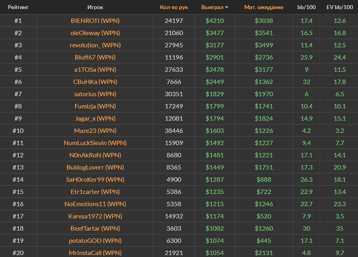358x257 pixels.
Task: Open player NumLuckSlevin (WPN) profile
Action: click(95, 143)
